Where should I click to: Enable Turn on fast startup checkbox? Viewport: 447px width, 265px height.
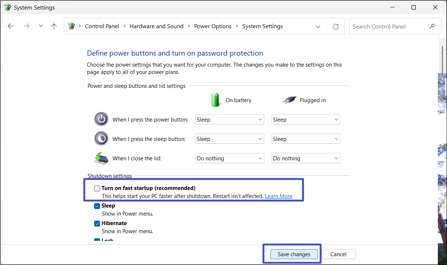97,189
